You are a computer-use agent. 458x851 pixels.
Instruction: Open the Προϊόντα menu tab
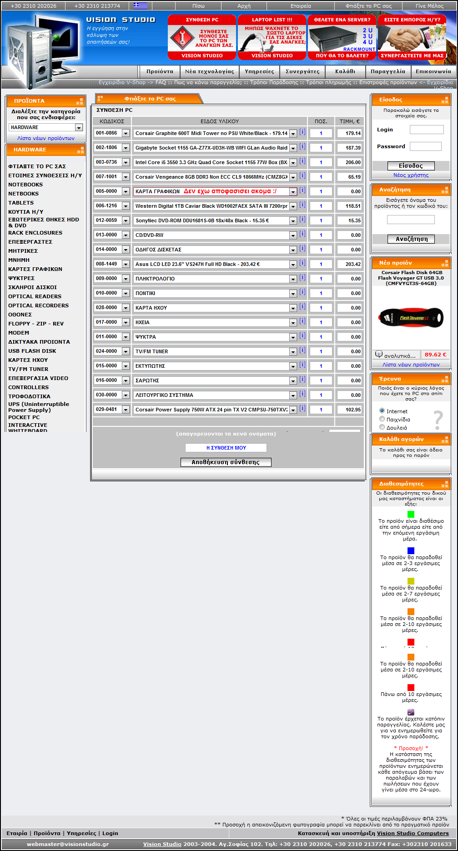(160, 71)
